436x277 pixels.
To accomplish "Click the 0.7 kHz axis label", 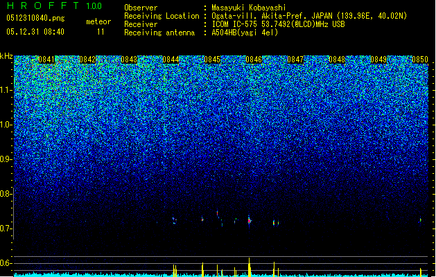I will (x=5, y=229).
